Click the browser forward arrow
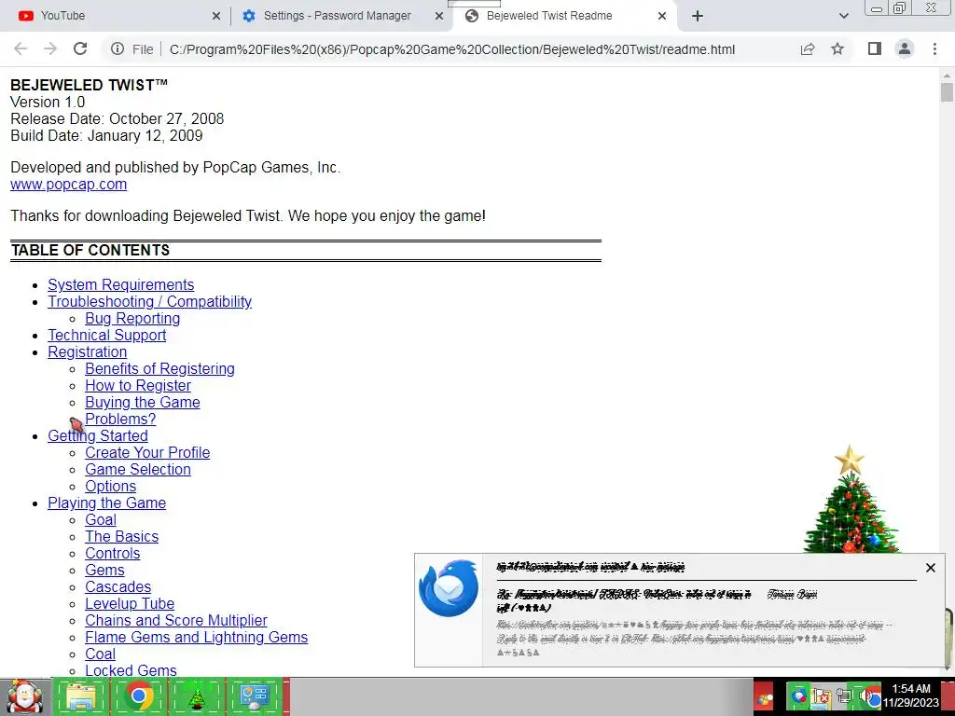 [50, 49]
